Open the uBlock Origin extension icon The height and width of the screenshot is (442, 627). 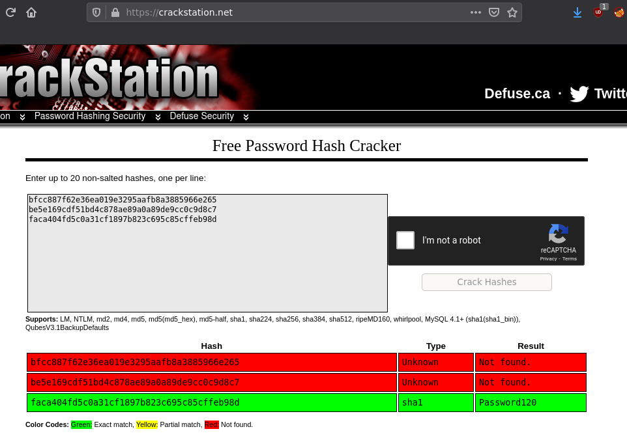(x=598, y=12)
